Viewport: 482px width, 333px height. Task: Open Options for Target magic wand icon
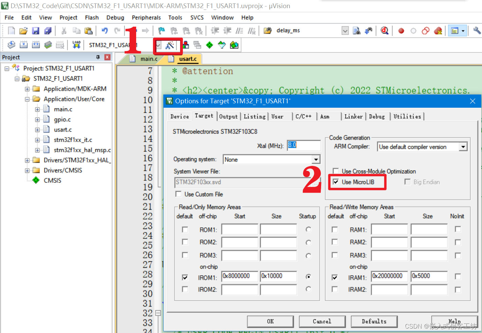pos(170,45)
